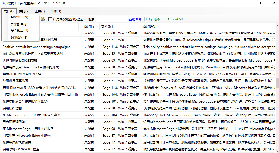Screen dimensions: 279x153
Task: Click the description starting 通过此配置，用户可以比较
Action: pyautogui.click(x=210, y=136)
